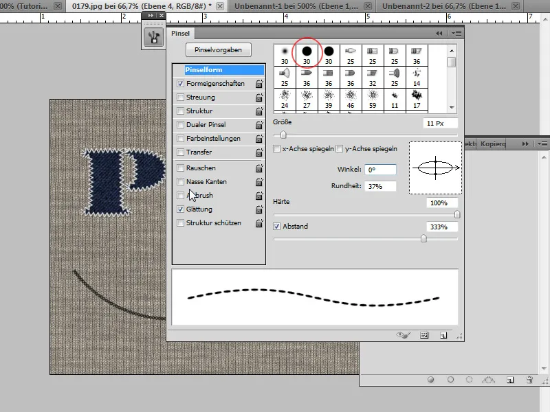This screenshot has width=550, height=412.
Task: Select the splatter brush tip numbered 39
Action: click(329, 99)
